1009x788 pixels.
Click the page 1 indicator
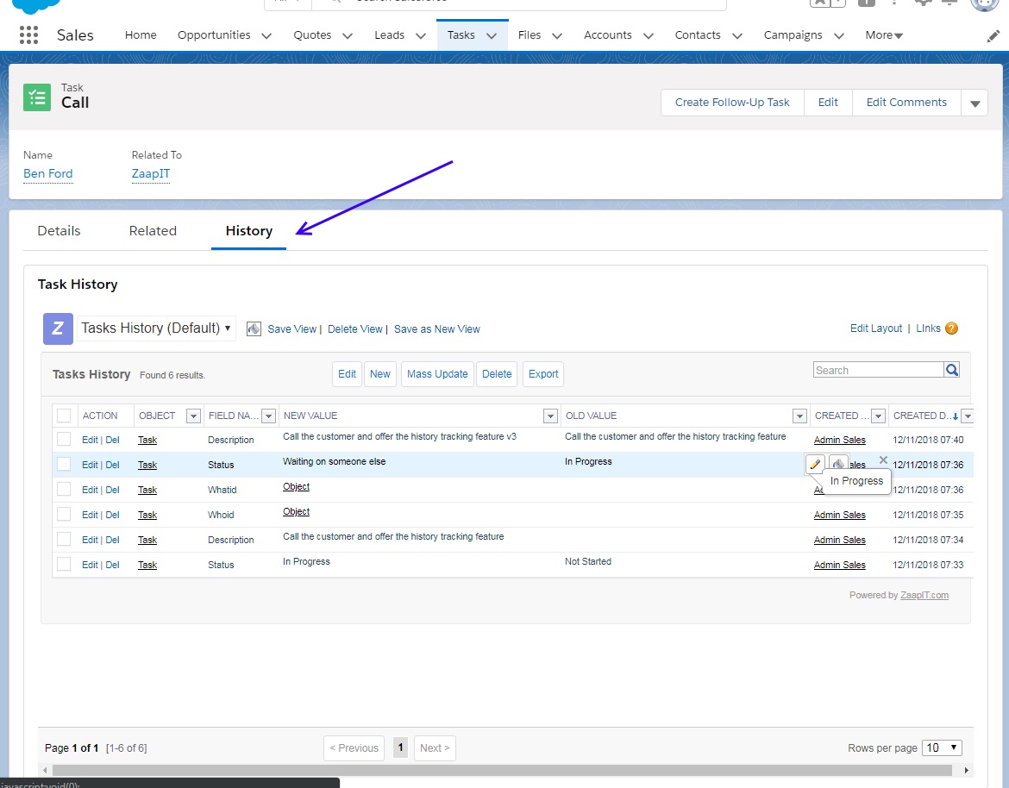(x=400, y=747)
